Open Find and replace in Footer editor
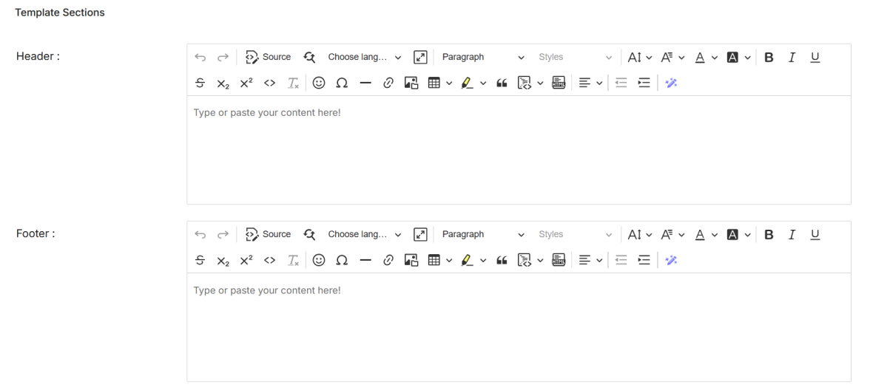The height and width of the screenshot is (390, 870). tap(309, 234)
